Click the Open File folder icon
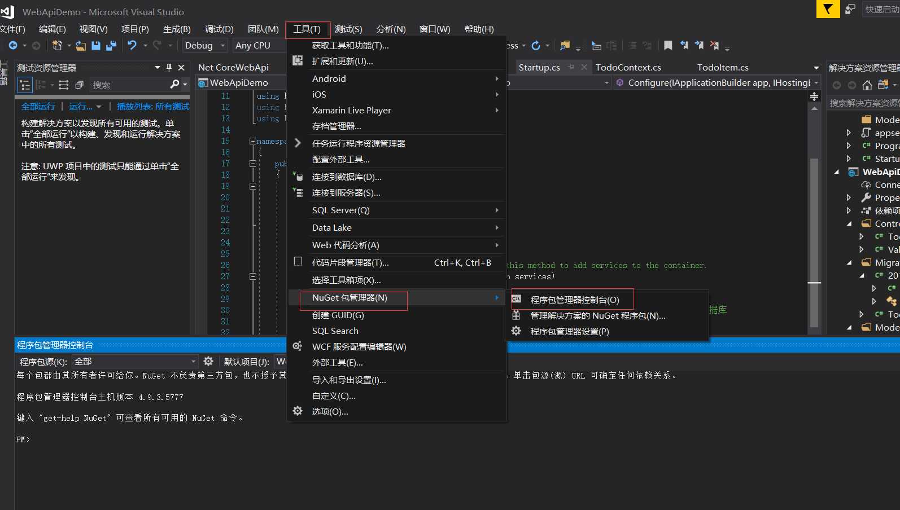900x510 pixels. (81, 46)
